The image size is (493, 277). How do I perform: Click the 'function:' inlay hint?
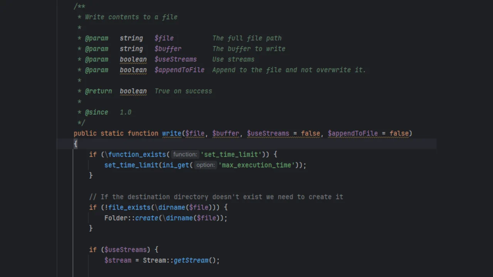185,154
